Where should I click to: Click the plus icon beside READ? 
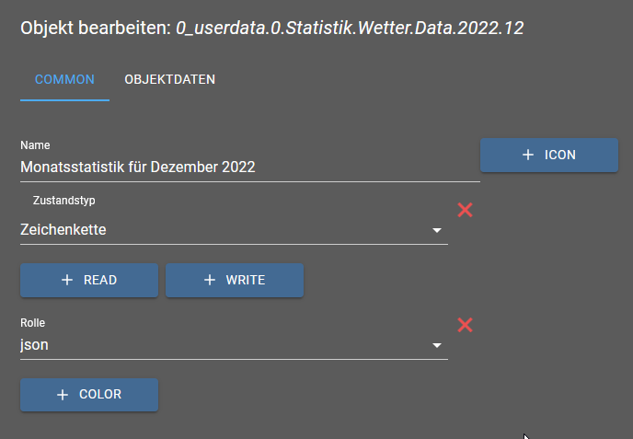coord(67,280)
